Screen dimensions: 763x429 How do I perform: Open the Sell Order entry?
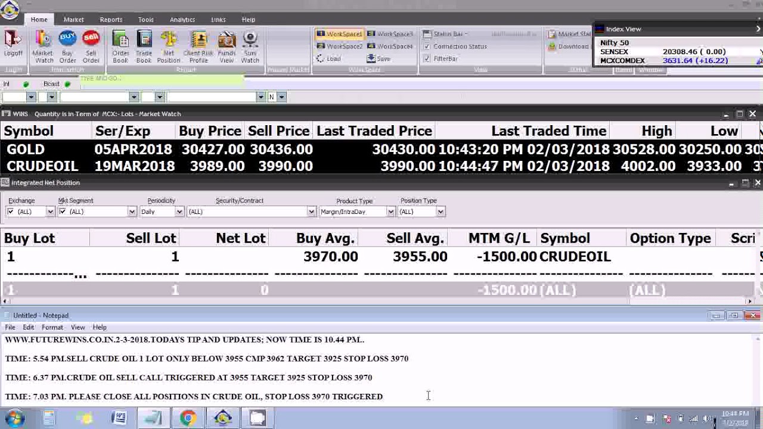[91, 46]
